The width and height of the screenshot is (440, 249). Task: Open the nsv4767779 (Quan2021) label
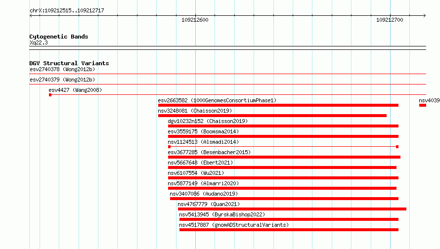click(x=209, y=204)
